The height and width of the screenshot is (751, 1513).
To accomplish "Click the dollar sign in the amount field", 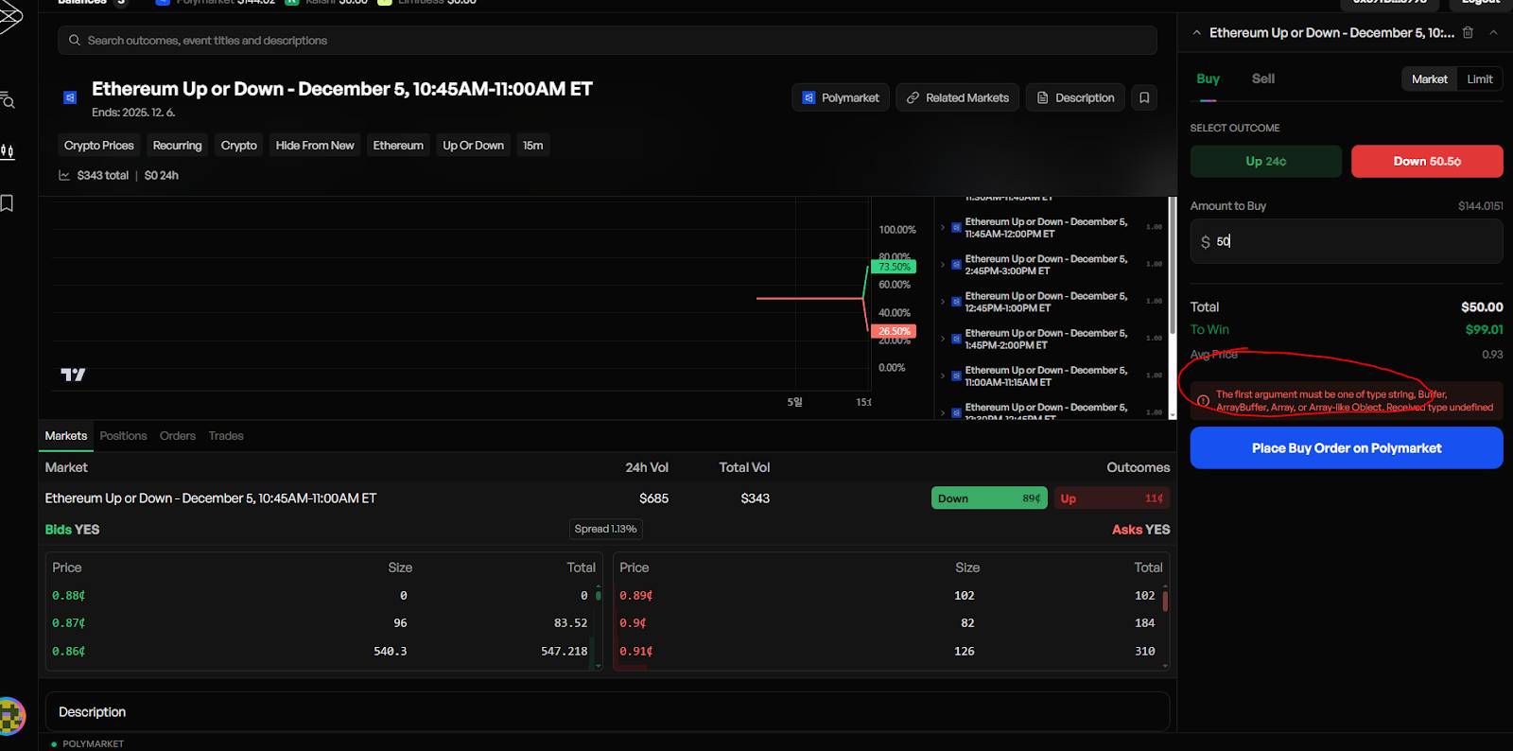I will pyautogui.click(x=1205, y=242).
